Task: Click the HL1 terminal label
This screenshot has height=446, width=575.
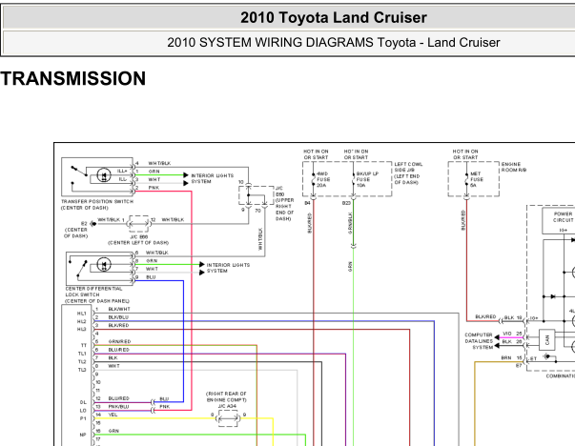Action: tap(82, 314)
